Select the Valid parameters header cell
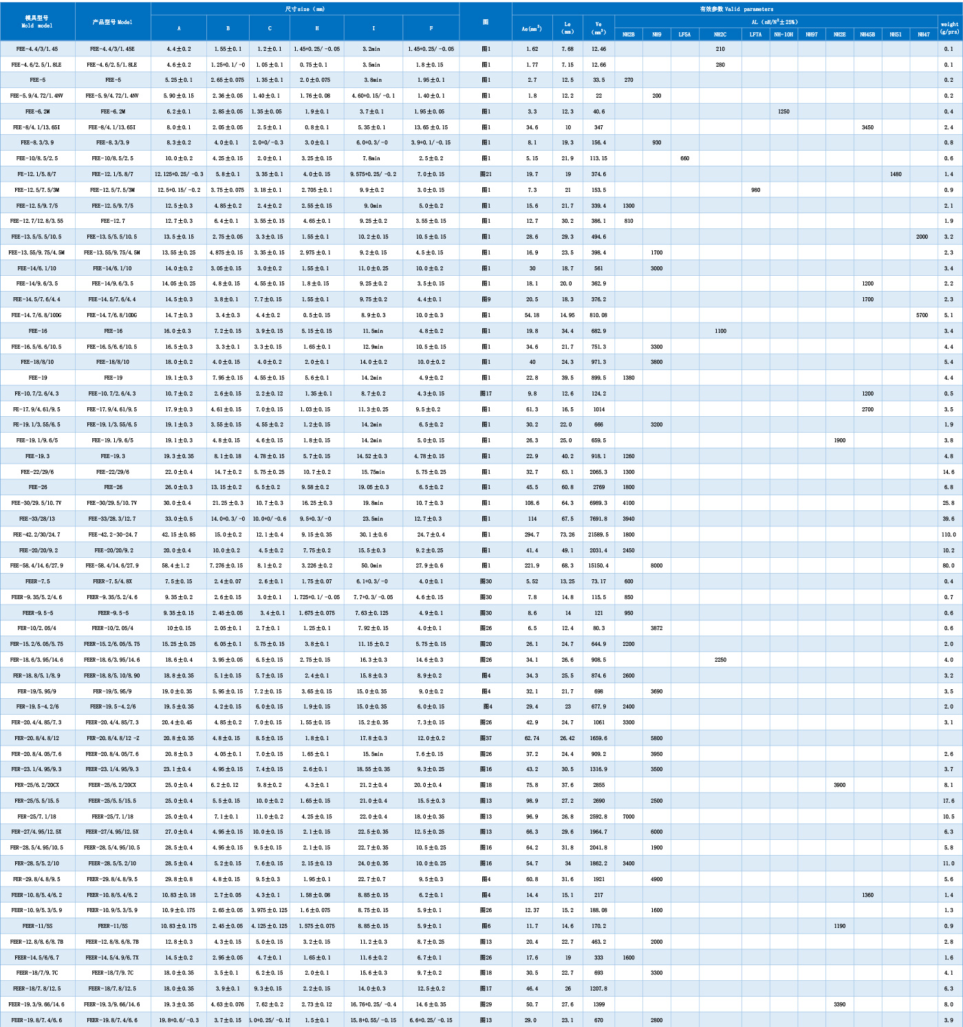 [x=736, y=9]
